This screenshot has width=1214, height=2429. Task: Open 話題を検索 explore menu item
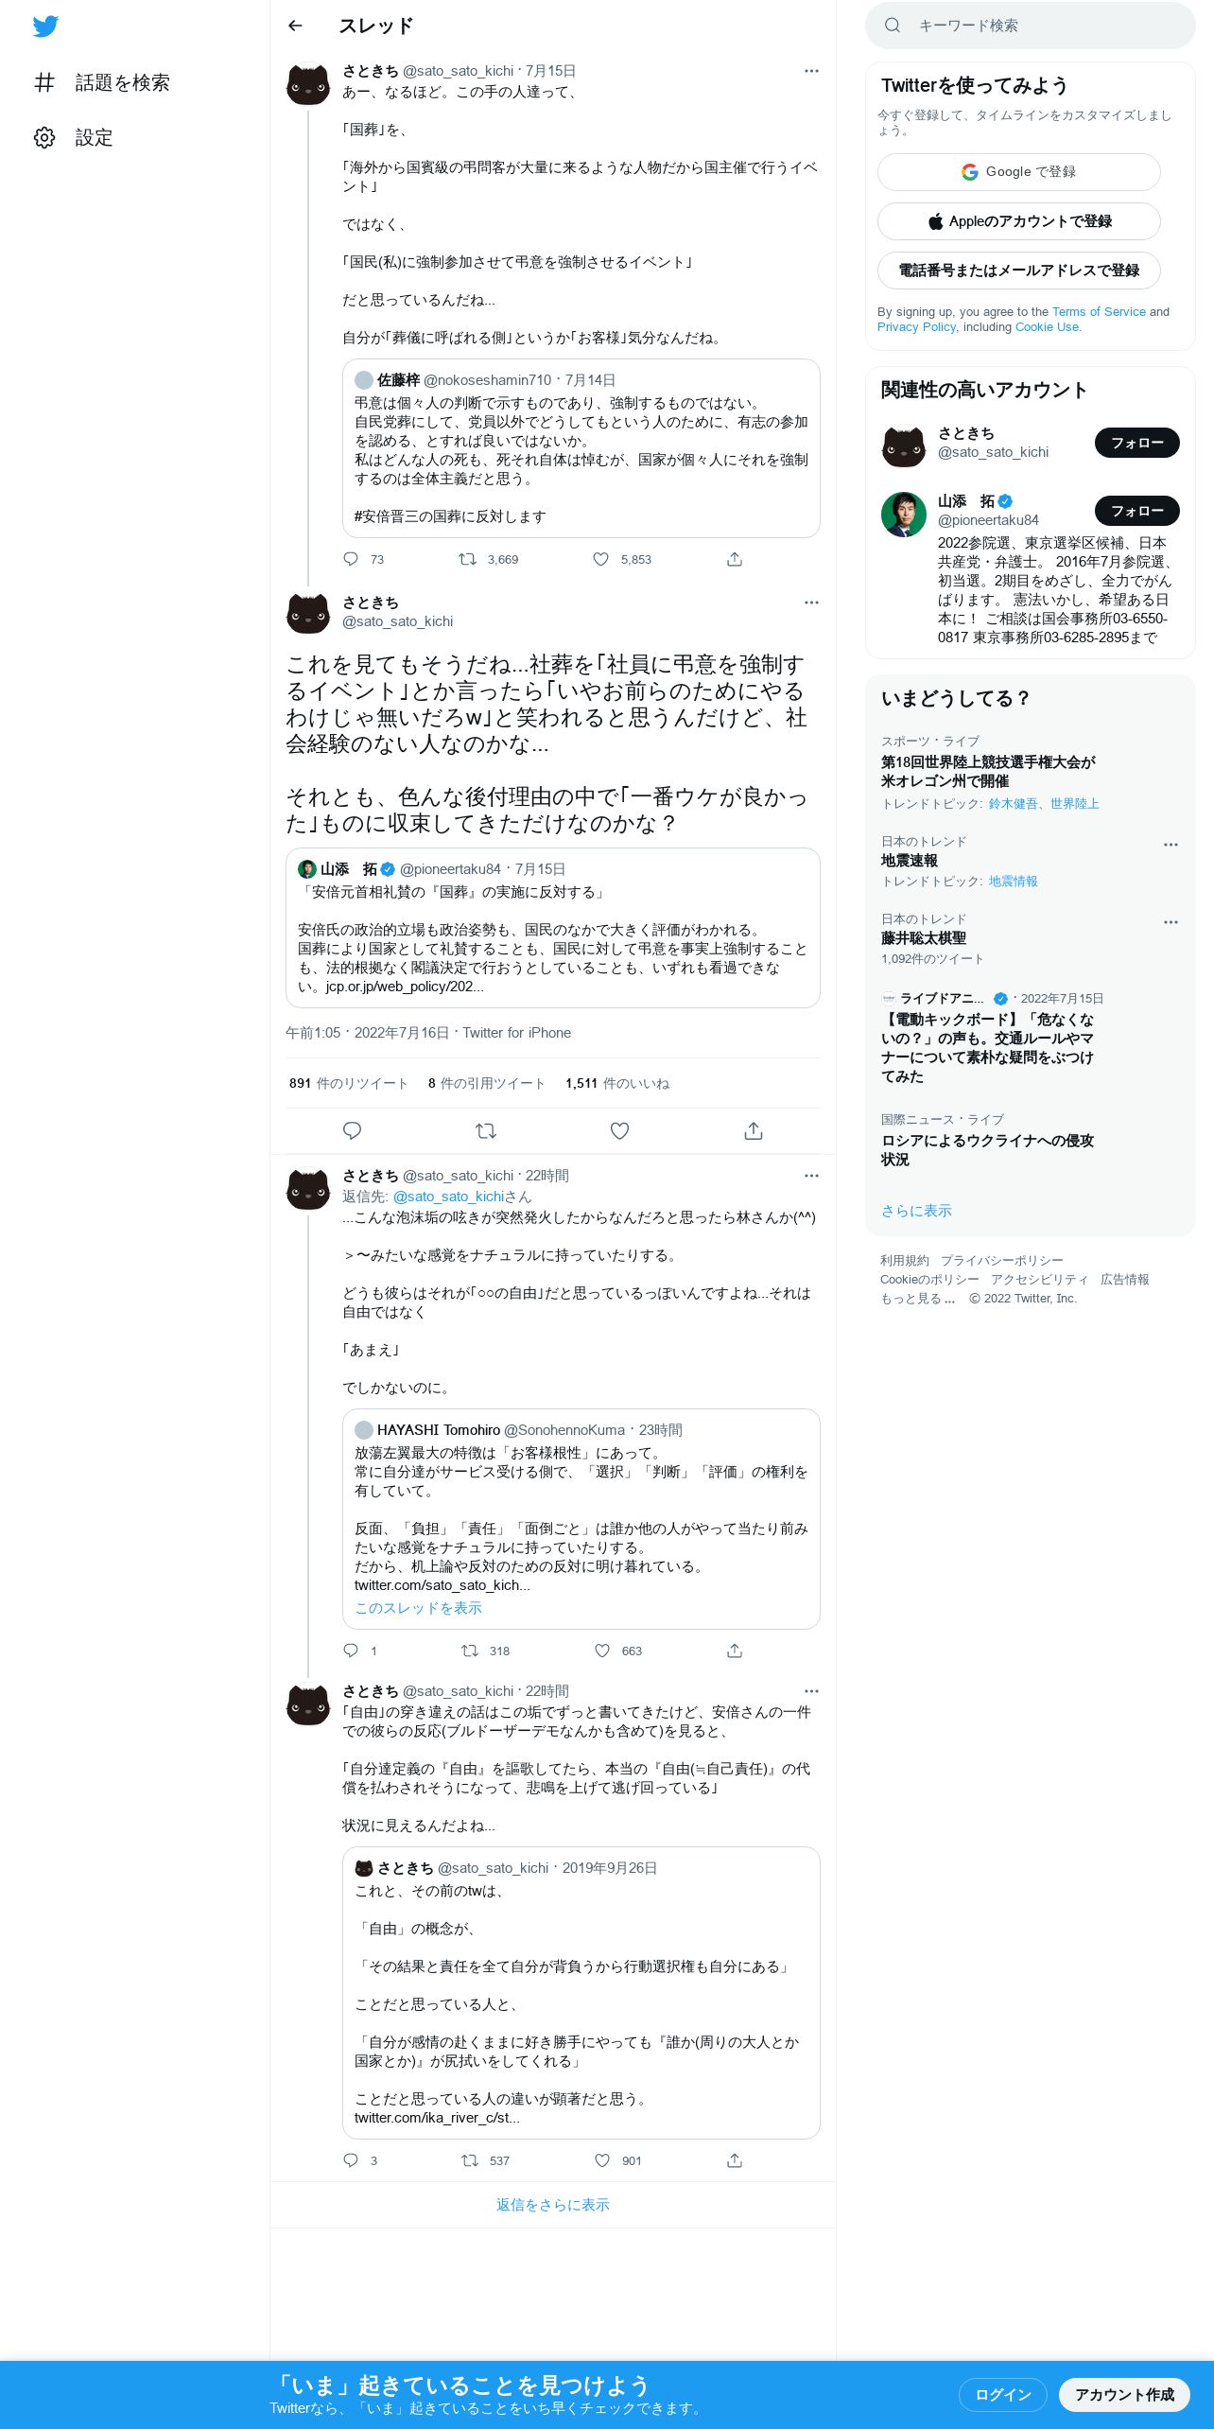click(x=102, y=82)
